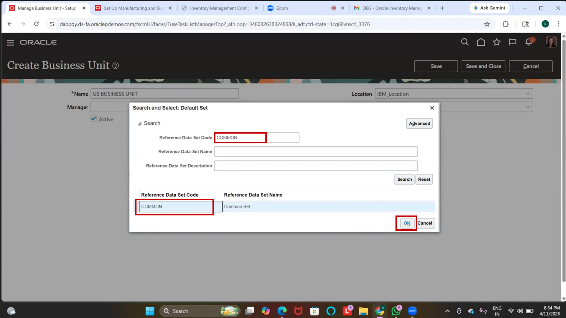The image size is (566, 318).
Task: Open clock and date in system tray
Action: 550,311
